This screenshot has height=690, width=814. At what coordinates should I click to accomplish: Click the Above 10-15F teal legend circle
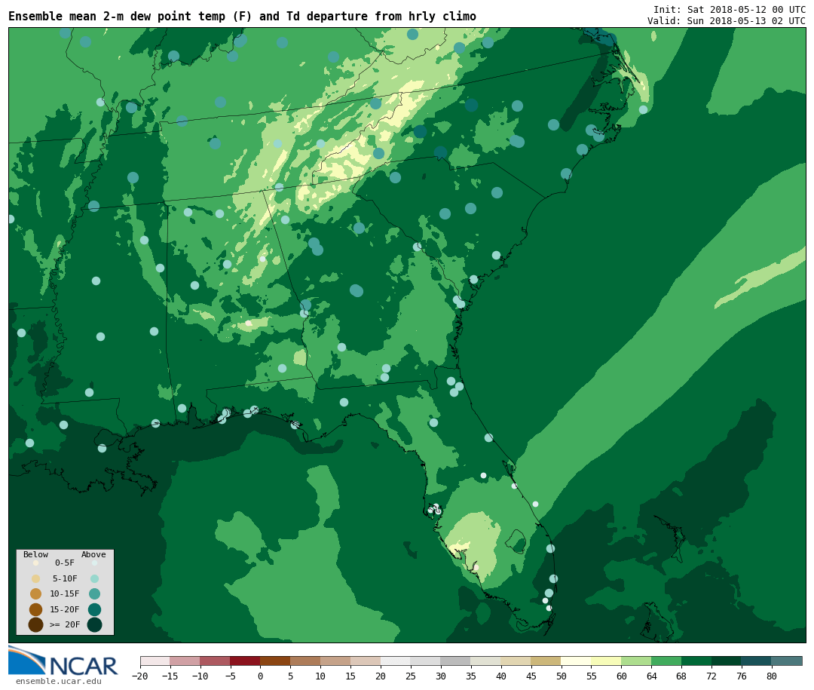tap(94, 594)
